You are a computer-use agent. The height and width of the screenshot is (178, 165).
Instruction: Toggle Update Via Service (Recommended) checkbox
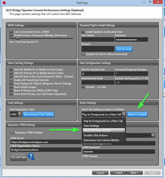click(83, 54)
